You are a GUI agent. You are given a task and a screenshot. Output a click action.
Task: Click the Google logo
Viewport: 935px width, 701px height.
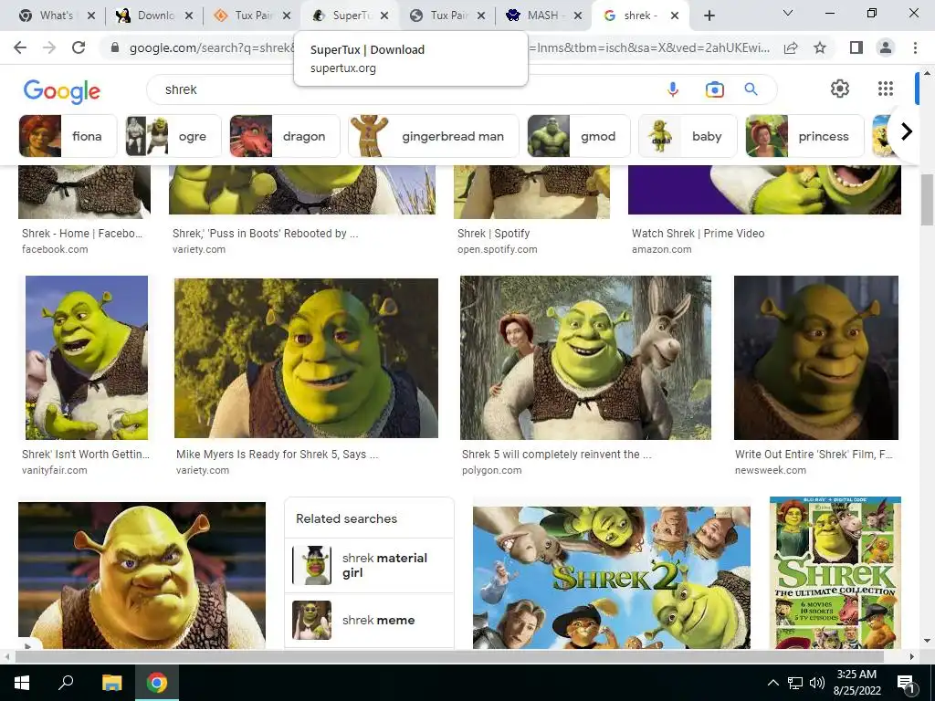(61, 90)
